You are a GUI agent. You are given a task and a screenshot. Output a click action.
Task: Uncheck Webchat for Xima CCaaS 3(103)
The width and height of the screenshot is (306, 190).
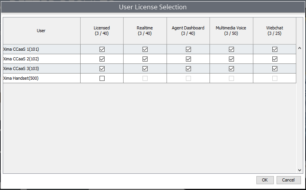275,68
